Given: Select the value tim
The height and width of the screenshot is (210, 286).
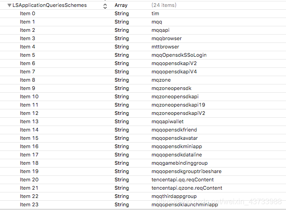Looking at the screenshot, I should [155, 13].
